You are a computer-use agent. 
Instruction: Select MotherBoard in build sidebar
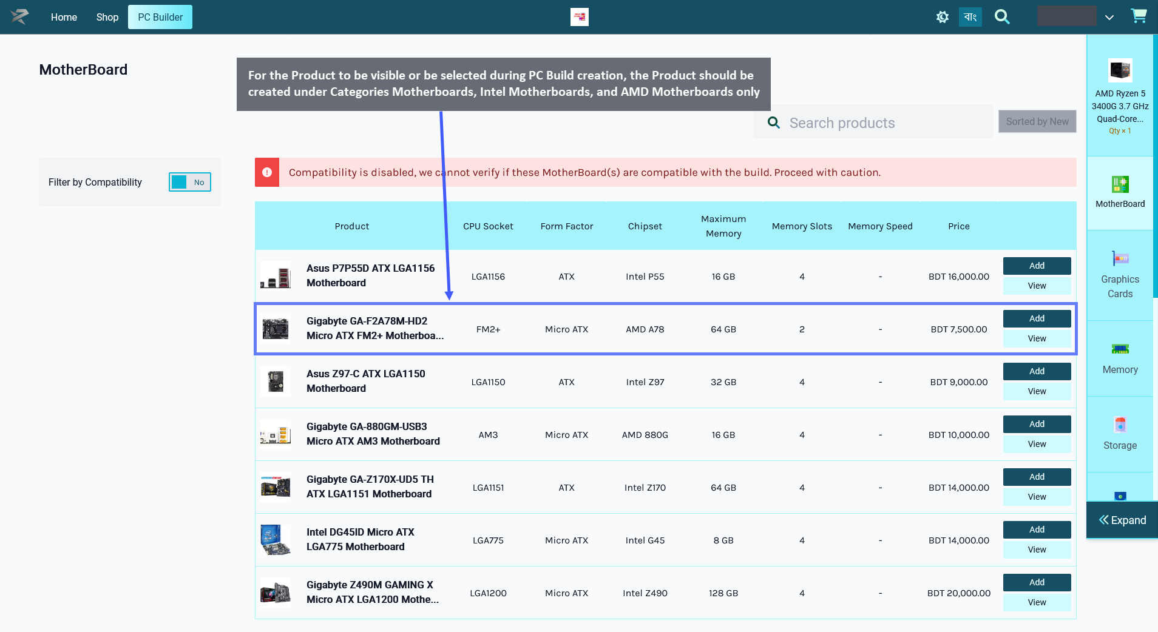[x=1120, y=193]
